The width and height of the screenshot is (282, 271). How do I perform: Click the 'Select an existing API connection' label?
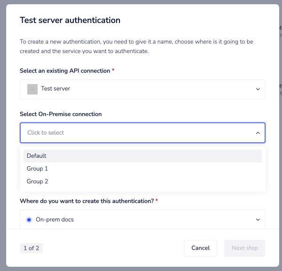[65, 70]
